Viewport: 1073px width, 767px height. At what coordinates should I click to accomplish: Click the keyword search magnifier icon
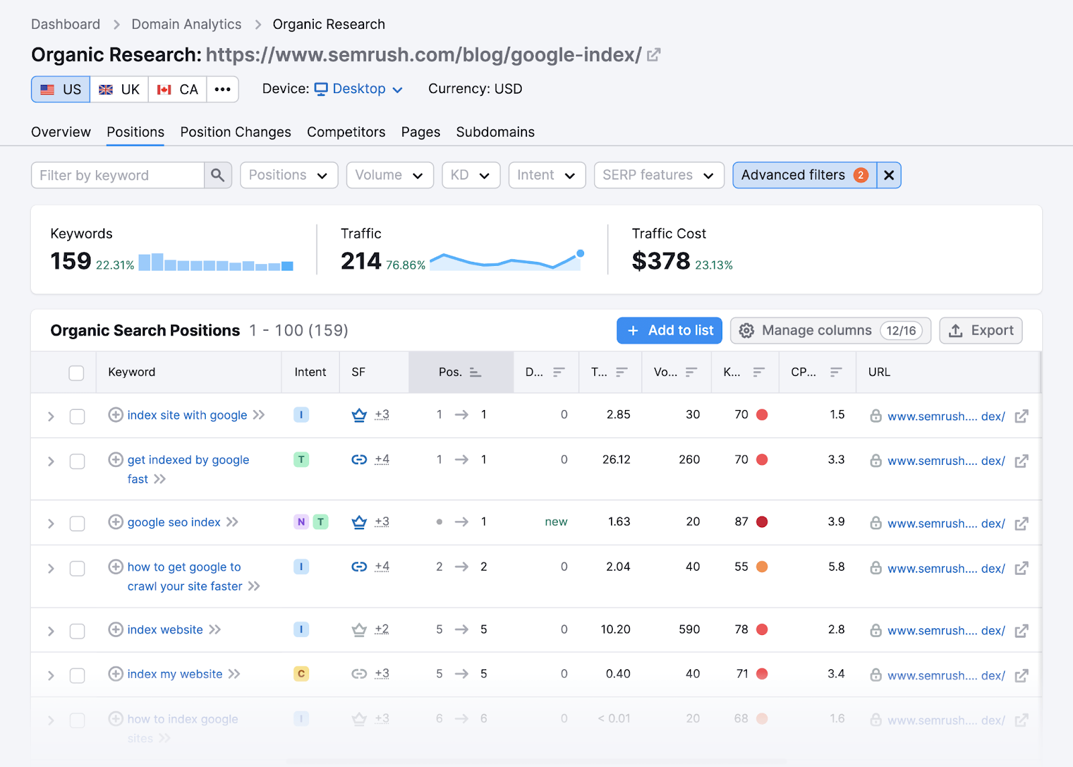pos(218,175)
